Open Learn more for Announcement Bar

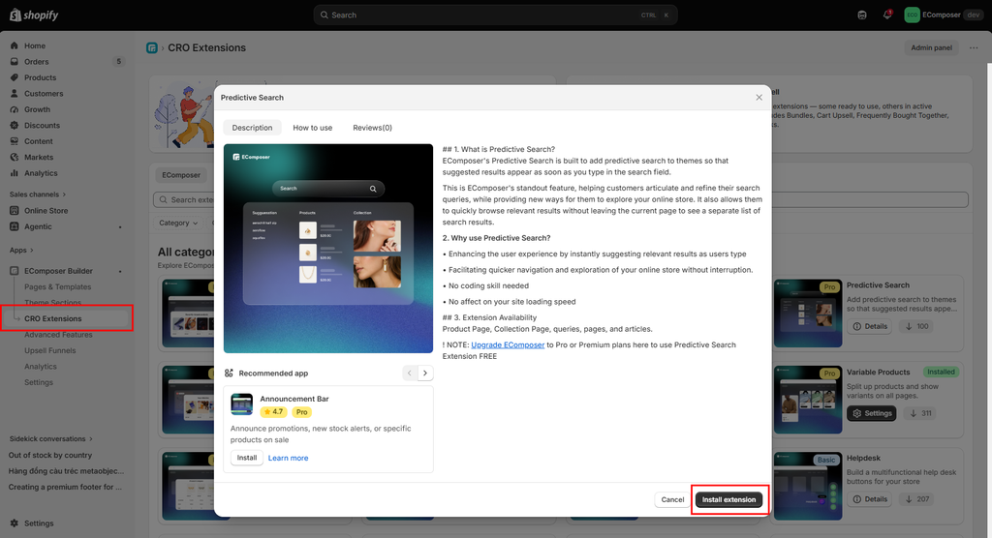(288, 458)
